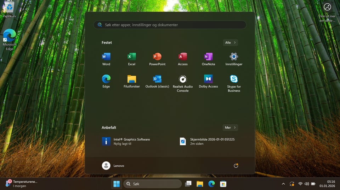The image size is (340, 190).
Task: Click the volume speaker tray icon
Action: click(x=307, y=184)
